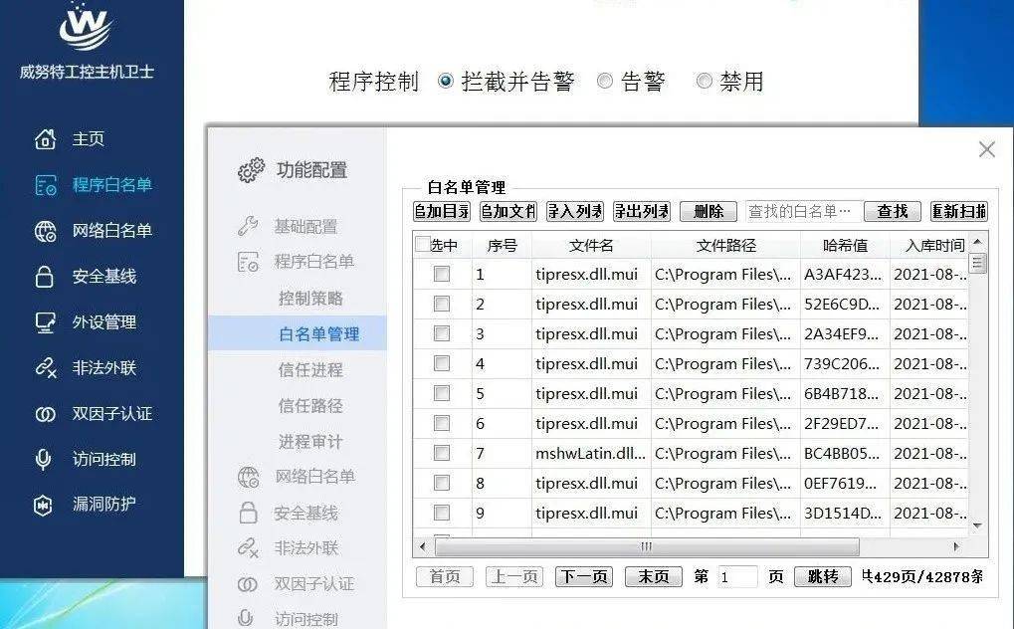Click the shield icon beside 漏洞防护
The height and width of the screenshot is (629, 1014).
pos(44,505)
